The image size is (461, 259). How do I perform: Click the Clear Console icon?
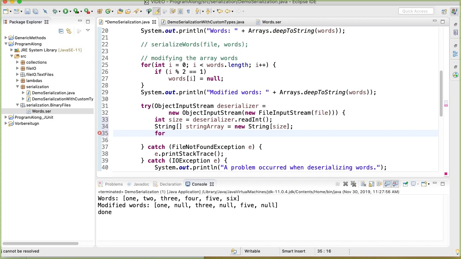click(x=363, y=184)
